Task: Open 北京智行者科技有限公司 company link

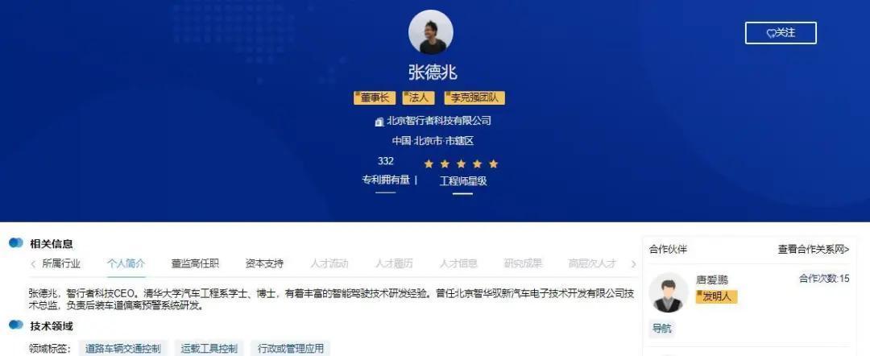Action: tap(438, 121)
